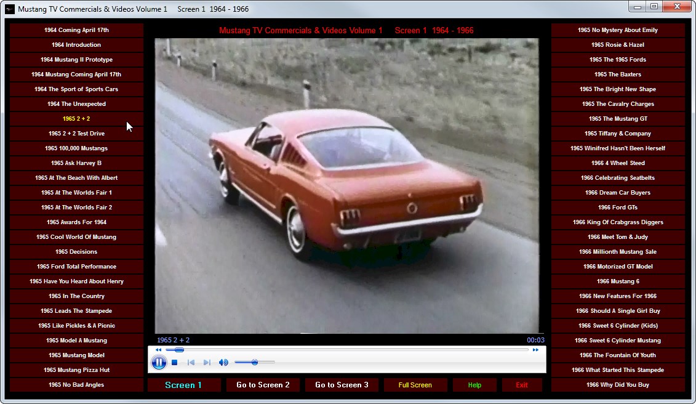Screen dimensions: 696x404
Task: Play 1964 The Unexpected
Action: pos(76,103)
